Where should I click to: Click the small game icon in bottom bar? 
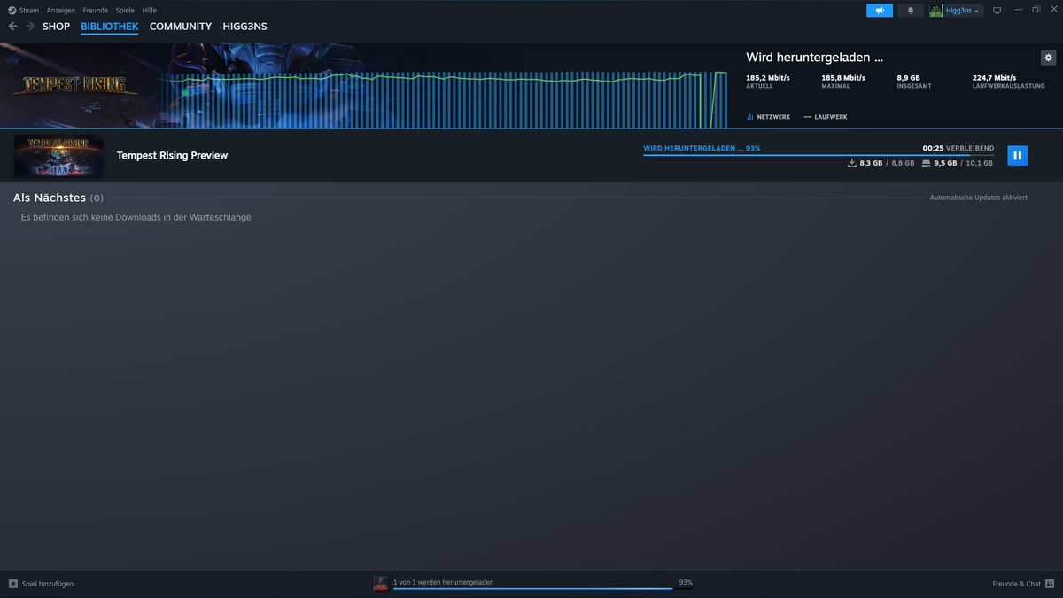click(x=380, y=584)
